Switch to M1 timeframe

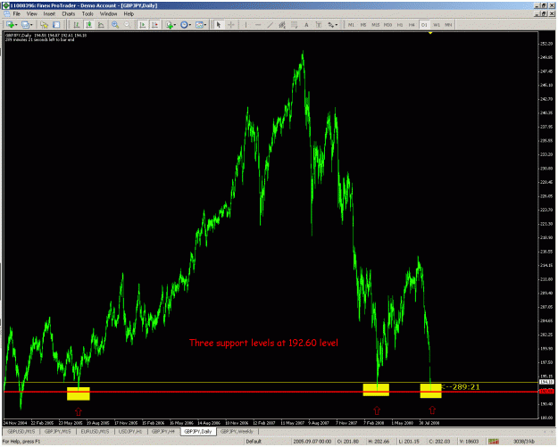[351, 25]
